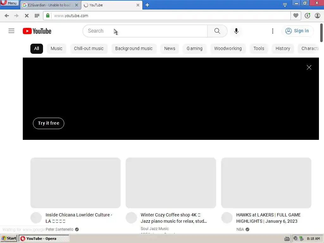Open the Speed Dial grid icon
Viewport: 324px width, 243px height.
pos(37,16)
